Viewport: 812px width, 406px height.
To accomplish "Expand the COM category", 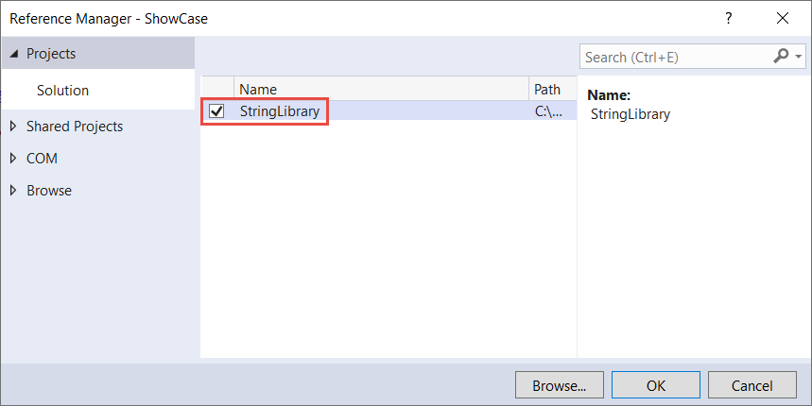I will [x=13, y=159].
